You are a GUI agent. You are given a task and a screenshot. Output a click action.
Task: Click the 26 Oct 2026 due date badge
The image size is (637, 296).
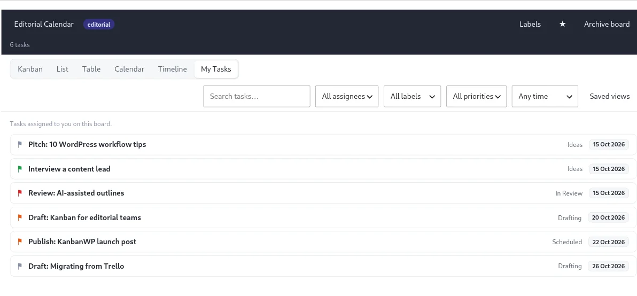click(x=608, y=267)
